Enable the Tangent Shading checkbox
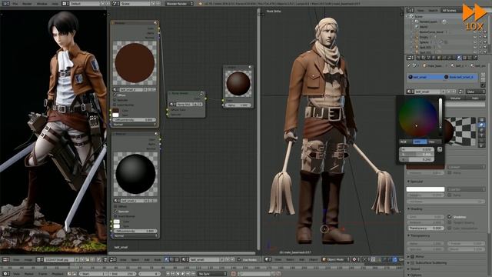The height and width of the screenshot is (277, 492). 449,222
